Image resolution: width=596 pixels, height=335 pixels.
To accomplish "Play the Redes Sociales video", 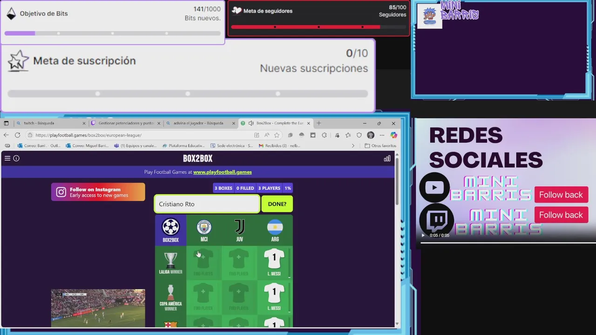I will 423,235.
